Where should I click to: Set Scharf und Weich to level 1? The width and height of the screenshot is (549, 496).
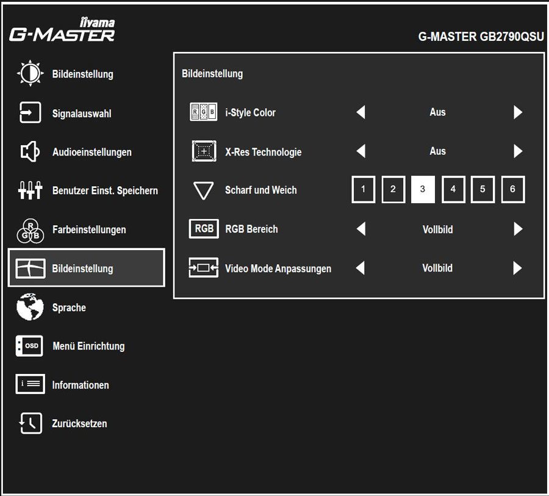tap(363, 190)
